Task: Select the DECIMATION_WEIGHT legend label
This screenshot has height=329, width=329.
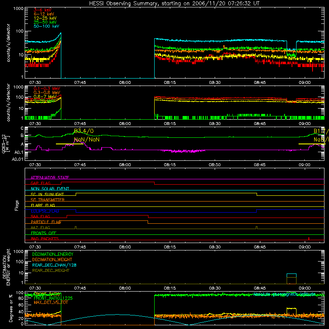Action: pos(52,259)
